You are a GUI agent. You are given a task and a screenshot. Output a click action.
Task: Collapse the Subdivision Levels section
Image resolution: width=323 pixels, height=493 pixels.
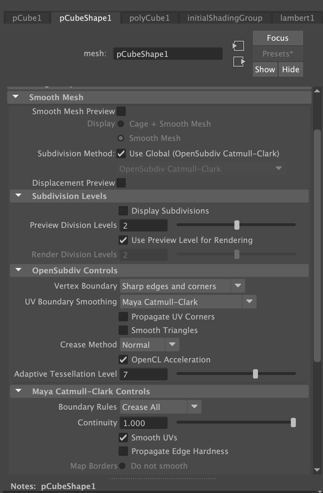[18, 196]
